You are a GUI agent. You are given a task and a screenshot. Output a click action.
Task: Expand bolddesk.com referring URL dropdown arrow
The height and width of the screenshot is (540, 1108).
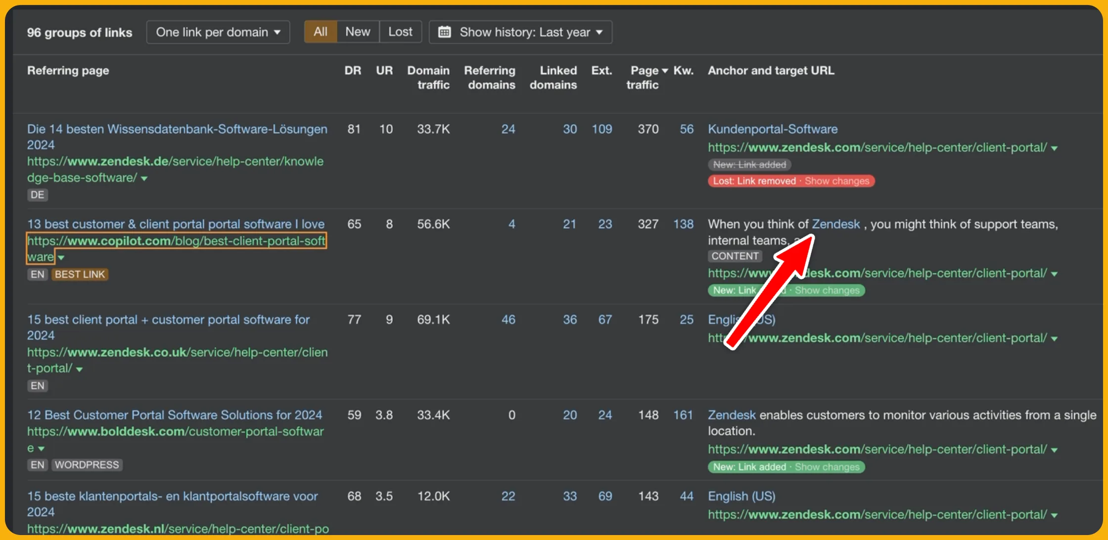pyautogui.click(x=41, y=449)
